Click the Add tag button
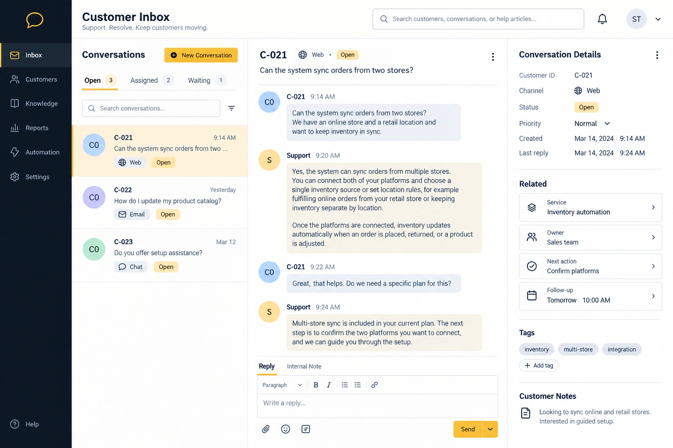The width and height of the screenshot is (673, 448). 539,366
